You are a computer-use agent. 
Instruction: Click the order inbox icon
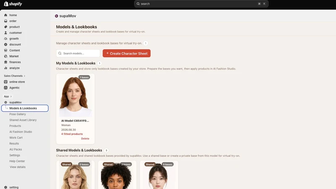tap(5, 21)
